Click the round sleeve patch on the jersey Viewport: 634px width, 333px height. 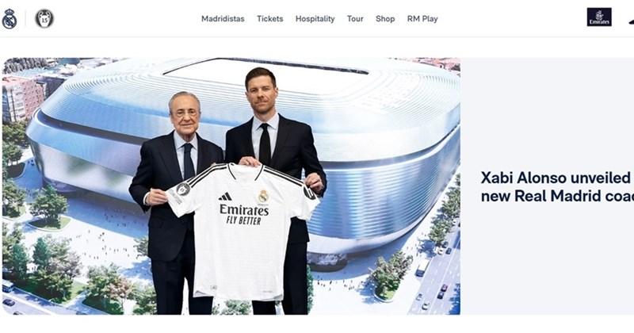pos(183,189)
